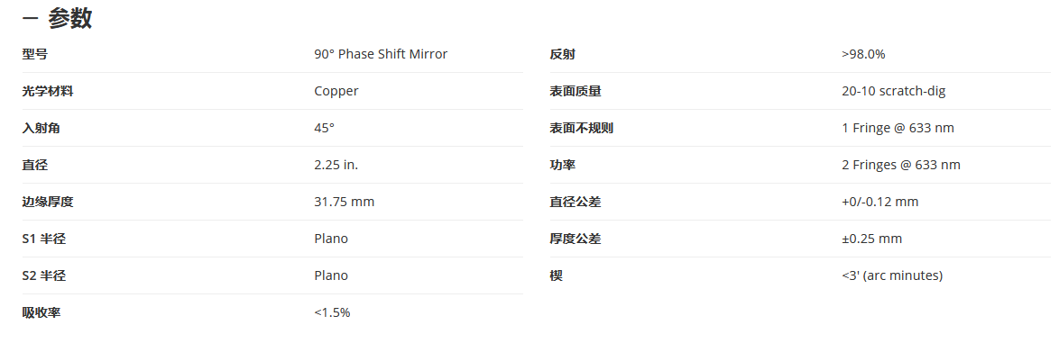Click the 20-10 scratch-dig surface quality value
Image resolution: width=1059 pixels, height=352 pixels.
click(x=894, y=91)
